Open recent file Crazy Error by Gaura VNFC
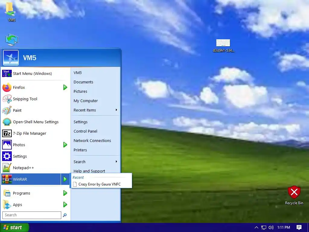 (101, 184)
